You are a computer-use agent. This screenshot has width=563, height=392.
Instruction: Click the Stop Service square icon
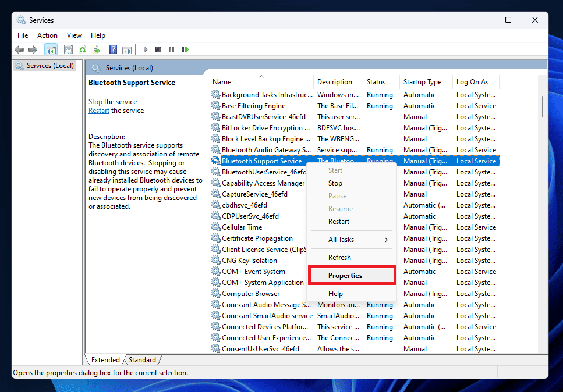coord(158,49)
